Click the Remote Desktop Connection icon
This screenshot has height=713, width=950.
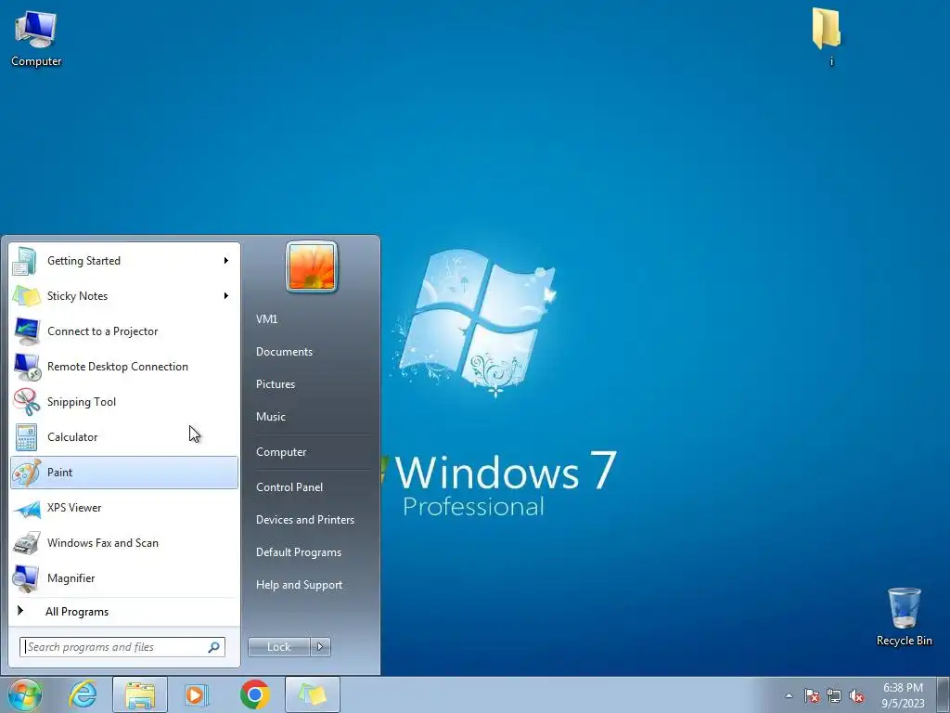27,367
